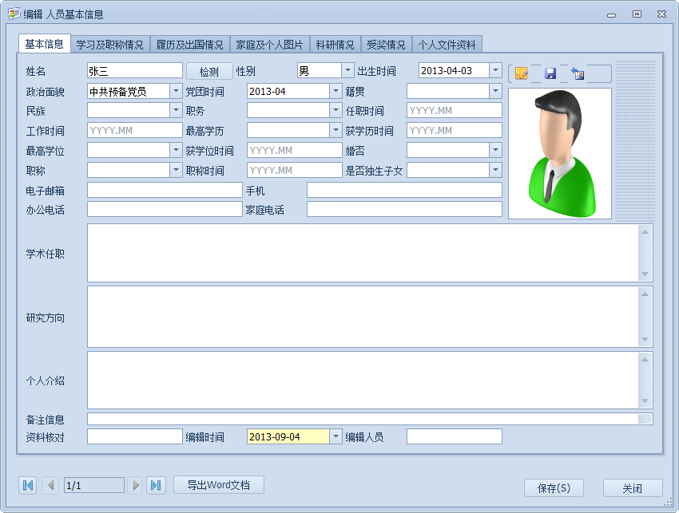Click inside 学术任职 text area

point(363,253)
